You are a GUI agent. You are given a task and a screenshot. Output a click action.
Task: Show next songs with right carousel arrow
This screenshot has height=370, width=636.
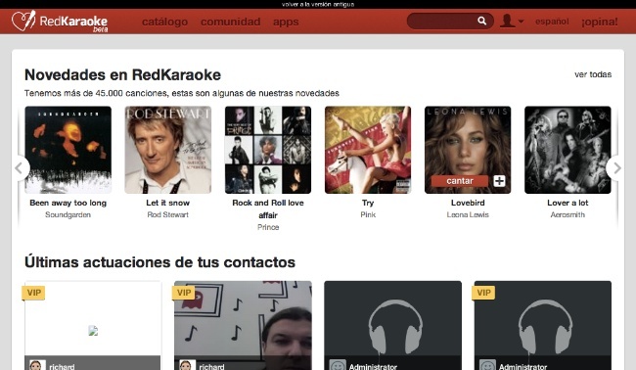pyautogui.click(x=616, y=168)
